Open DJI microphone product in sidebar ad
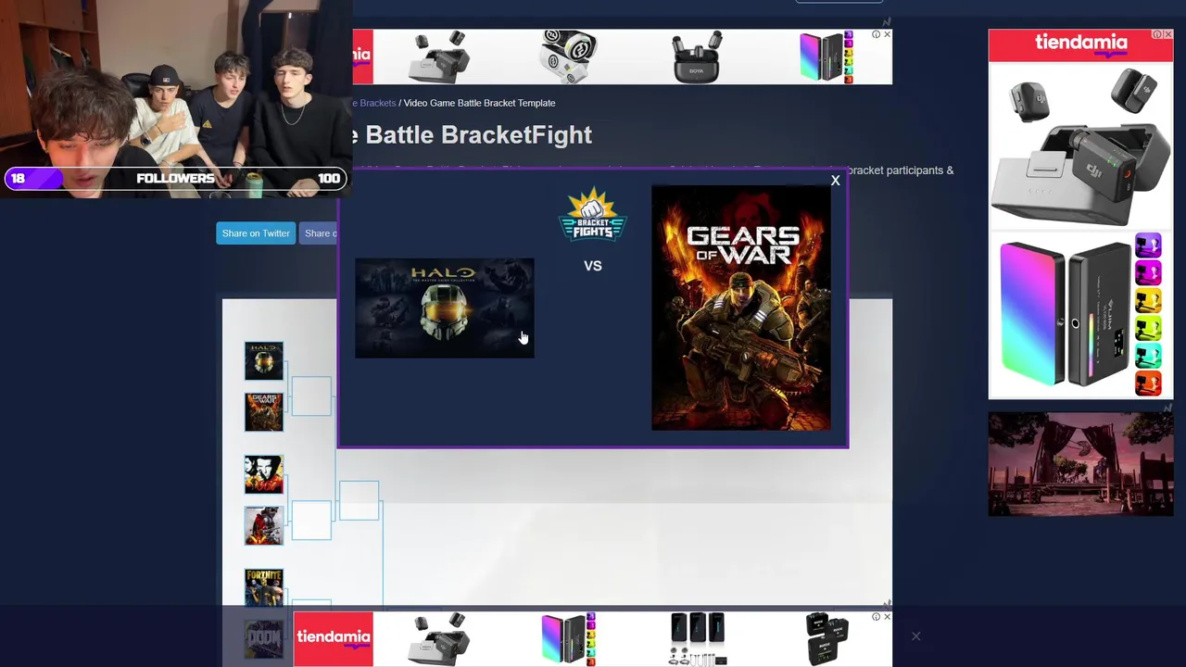 click(1080, 148)
